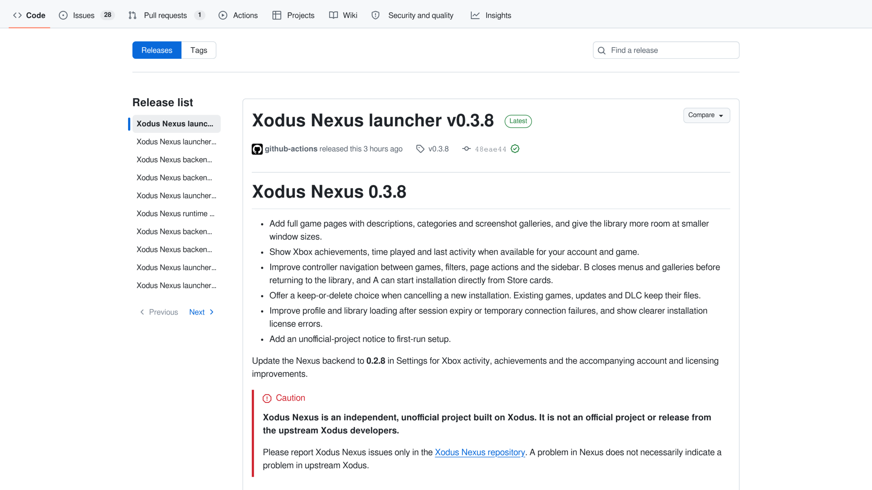Click the Security shield icon
The image size is (872, 490).
[375, 15]
